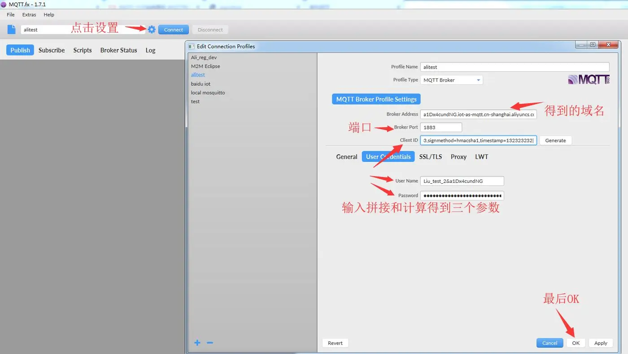The image size is (628, 354).
Task: Click the Disconnect button
Action: 210,30
